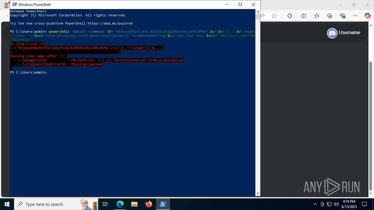
Task: Click the 'PS C:\Users\admin>' prompt line
Action: (28, 72)
